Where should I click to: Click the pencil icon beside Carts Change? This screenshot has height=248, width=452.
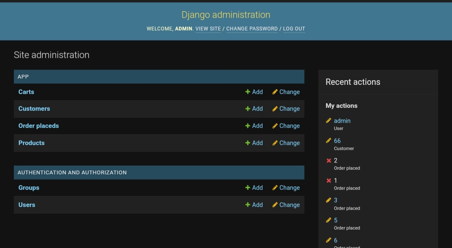(x=275, y=92)
